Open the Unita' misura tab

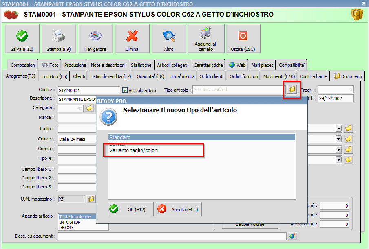pyautogui.click(x=182, y=76)
